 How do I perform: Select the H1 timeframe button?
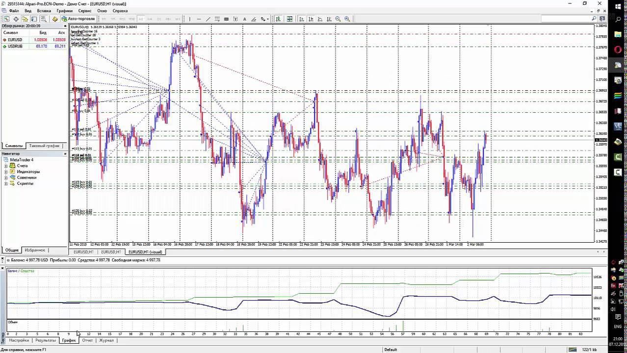click(x=140, y=19)
